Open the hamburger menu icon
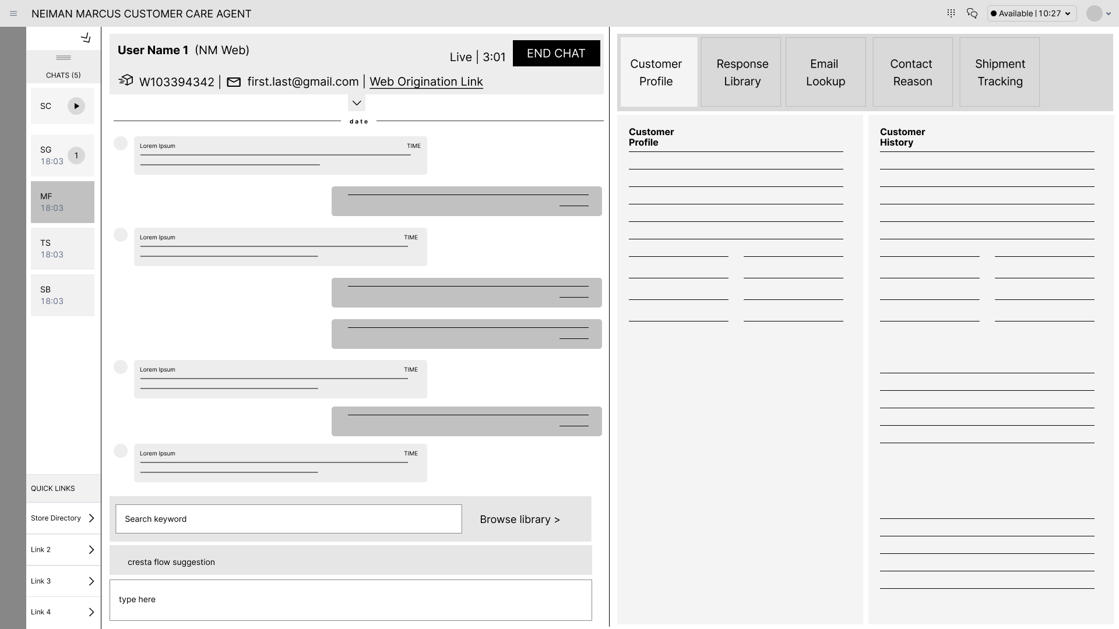1119x629 pixels. (x=13, y=13)
